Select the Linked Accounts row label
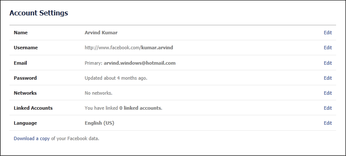346x156 pixels. click(33, 108)
